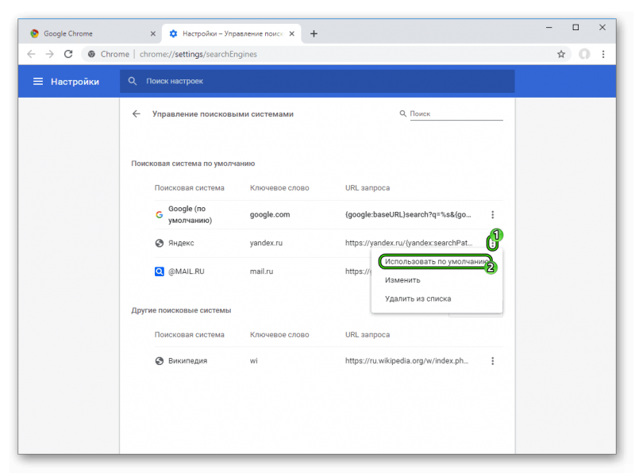The width and height of the screenshot is (635, 473).
Task: Maximize the Chrome window
Action: tap(575, 28)
